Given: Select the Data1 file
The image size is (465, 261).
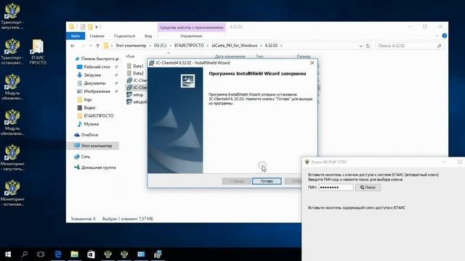Looking at the screenshot, I should (136, 66).
